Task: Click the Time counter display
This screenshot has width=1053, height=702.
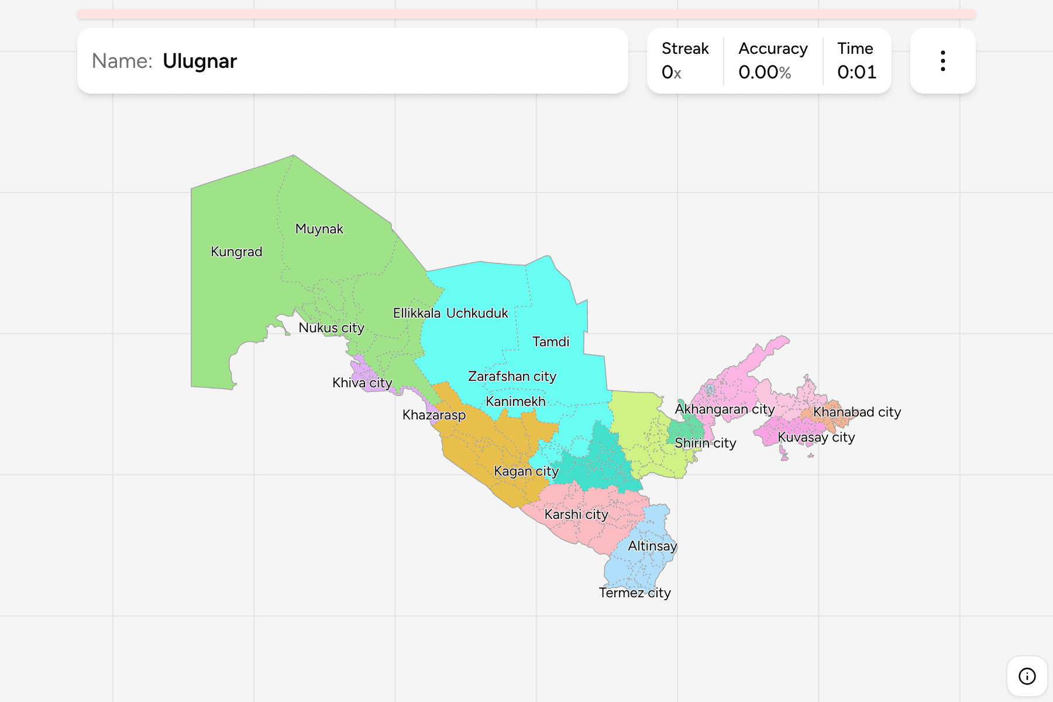Action: (x=856, y=61)
